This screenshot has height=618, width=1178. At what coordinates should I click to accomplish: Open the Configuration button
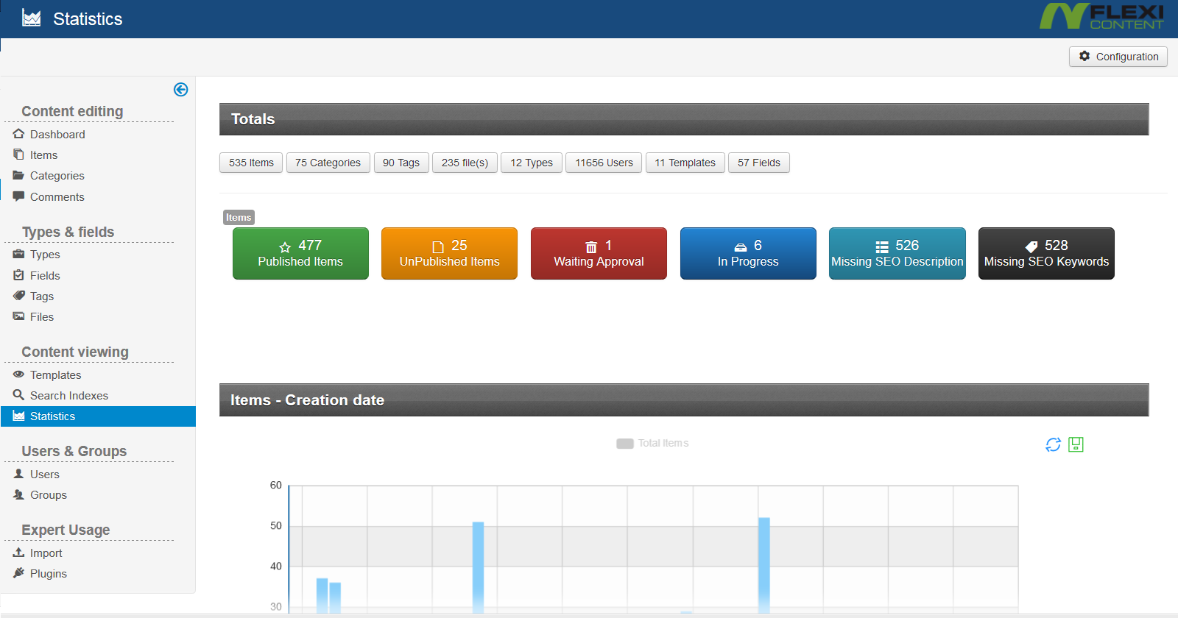coord(1118,57)
